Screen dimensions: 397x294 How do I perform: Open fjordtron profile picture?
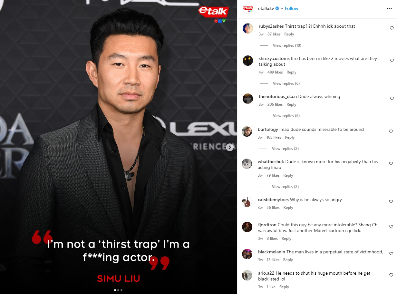point(247,227)
